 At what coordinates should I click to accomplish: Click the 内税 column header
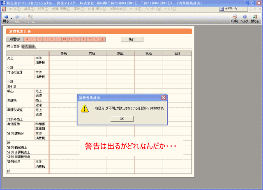coord(92,53)
